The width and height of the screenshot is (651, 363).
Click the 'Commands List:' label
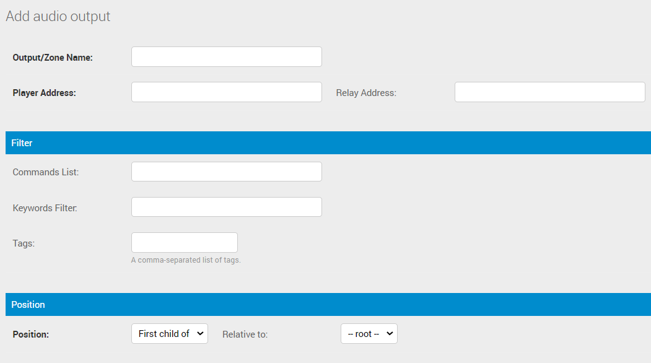46,172
